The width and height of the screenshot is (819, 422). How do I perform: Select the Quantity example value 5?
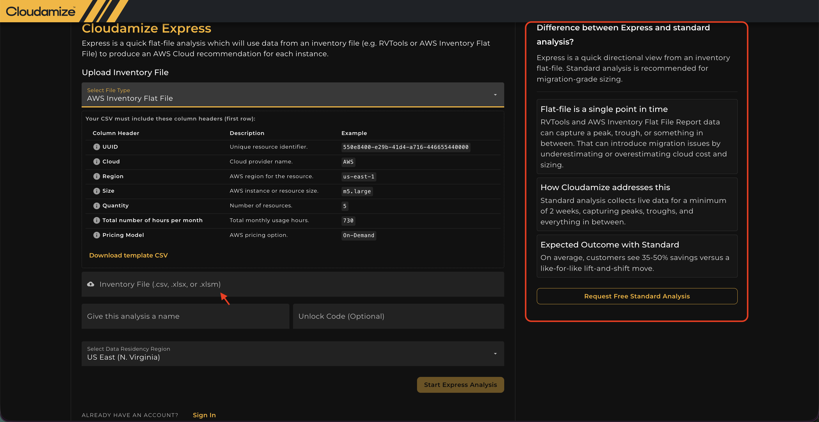click(345, 206)
